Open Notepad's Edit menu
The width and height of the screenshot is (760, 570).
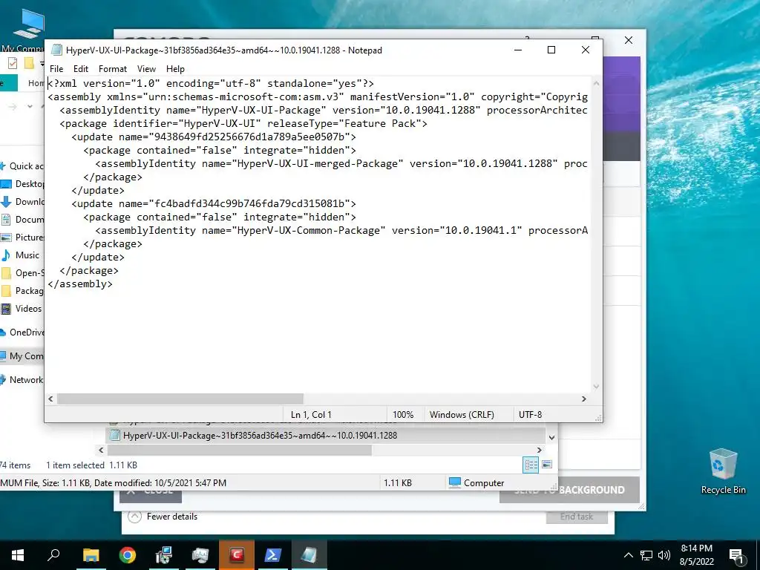(80, 69)
